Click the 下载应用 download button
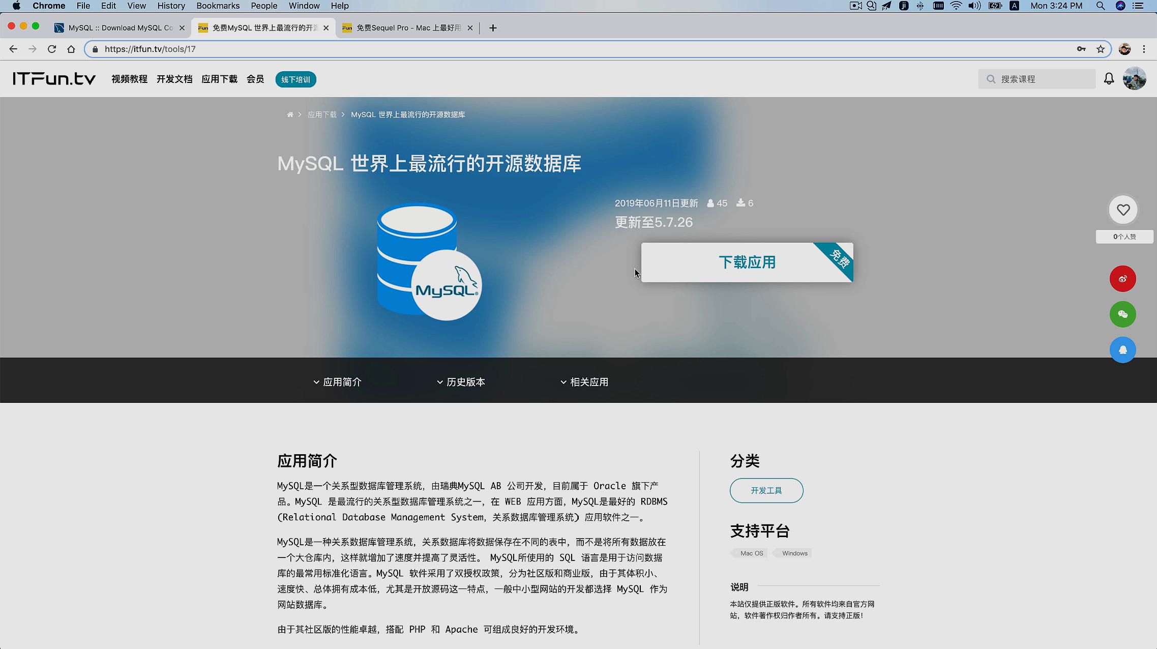The width and height of the screenshot is (1157, 649). 747,262
